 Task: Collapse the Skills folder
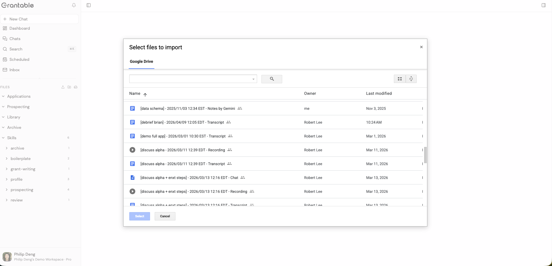(x=3, y=138)
